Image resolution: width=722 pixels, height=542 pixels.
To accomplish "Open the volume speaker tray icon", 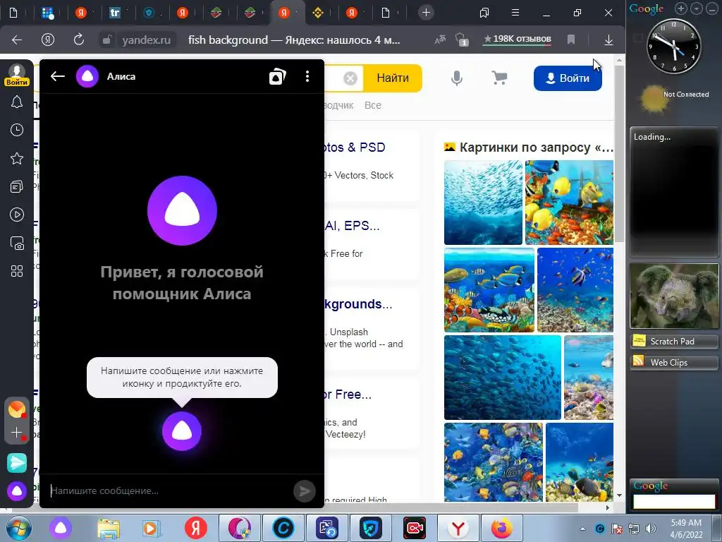I will (651, 529).
